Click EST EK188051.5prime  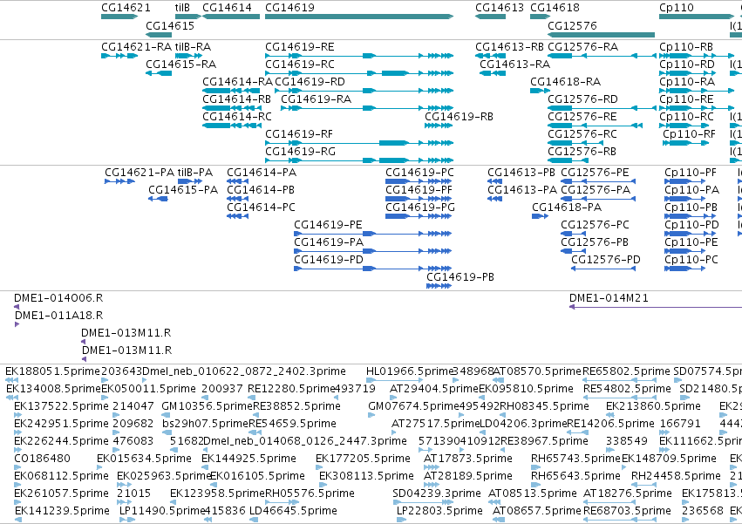click(52, 371)
